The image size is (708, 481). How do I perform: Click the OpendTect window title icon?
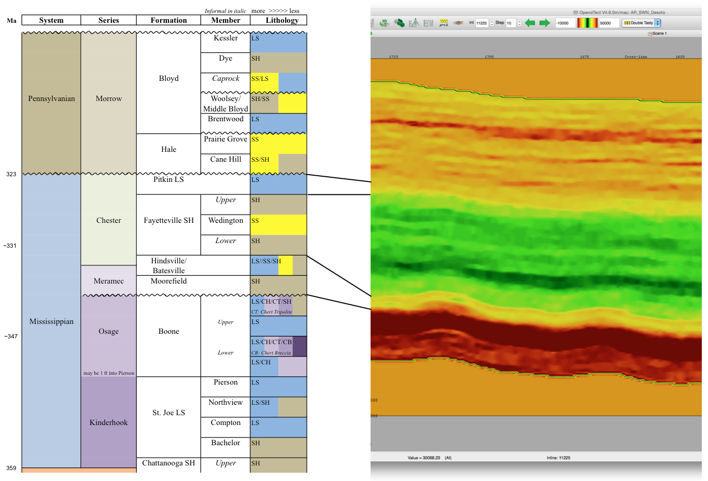click(x=576, y=12)
